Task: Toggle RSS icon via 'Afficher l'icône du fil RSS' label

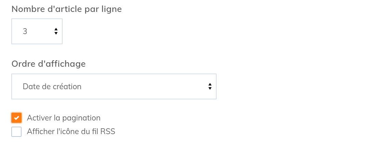Action: [71, 132]
